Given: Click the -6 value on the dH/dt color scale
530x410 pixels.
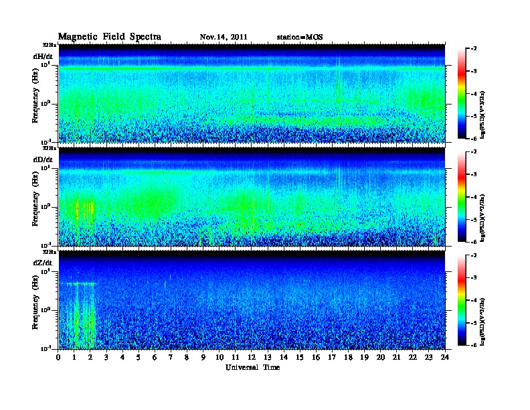Looking at the screenshot, I should coord(474,139).
